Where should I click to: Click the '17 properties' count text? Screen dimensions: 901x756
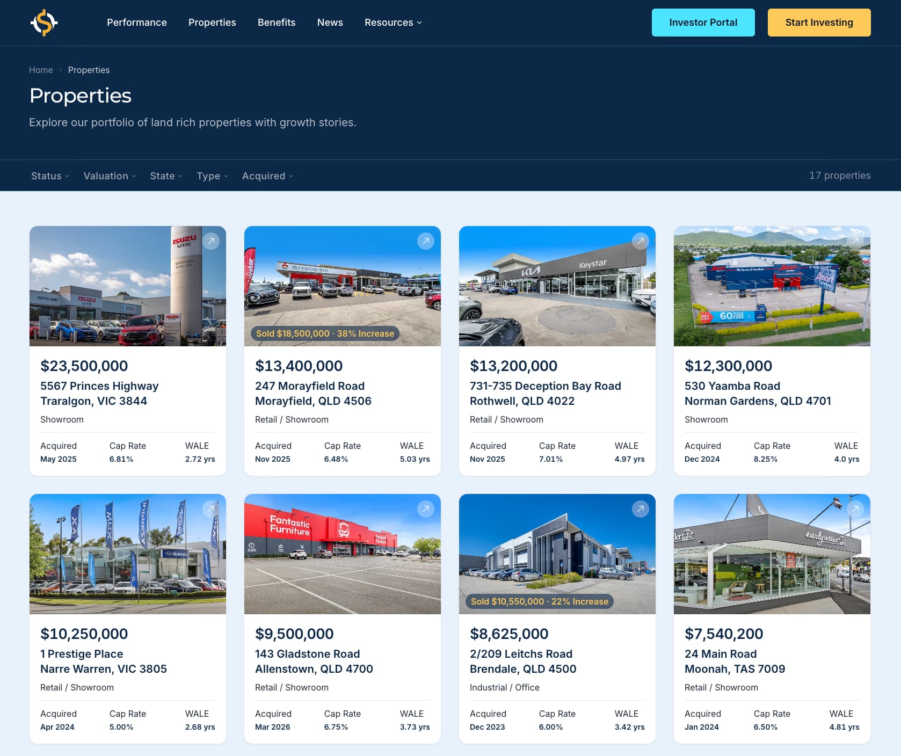[x=840, y=176]
